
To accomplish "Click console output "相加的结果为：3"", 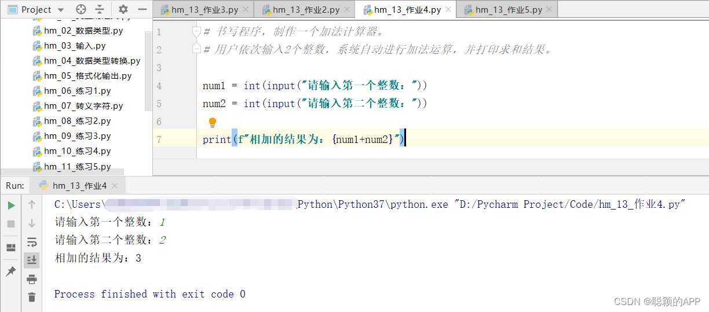I will click(x=98, y=258).
